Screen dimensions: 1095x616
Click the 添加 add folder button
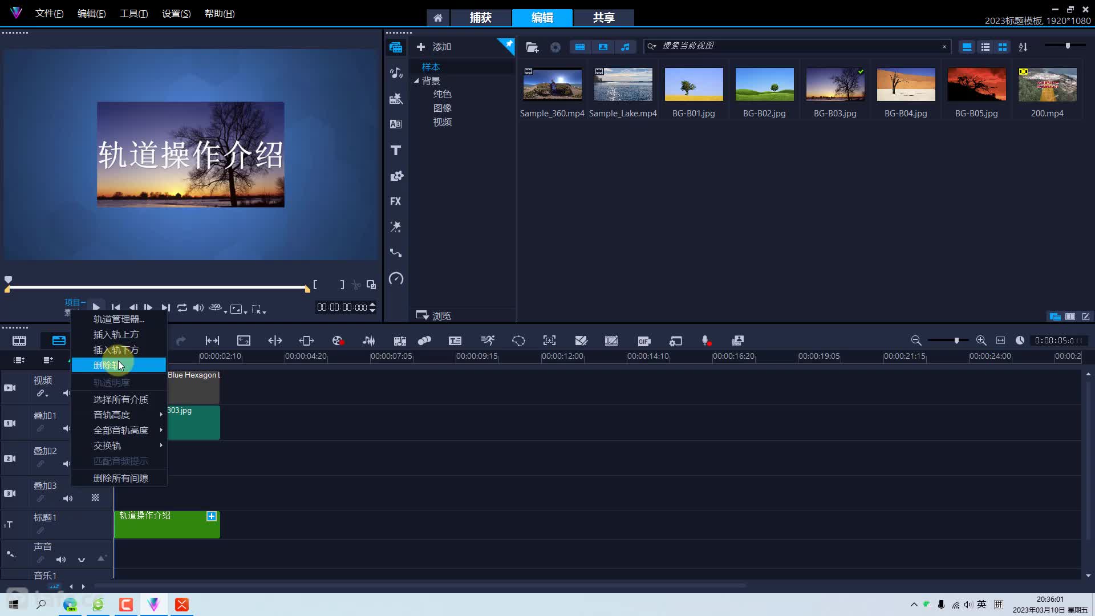[x=434, y=47]
